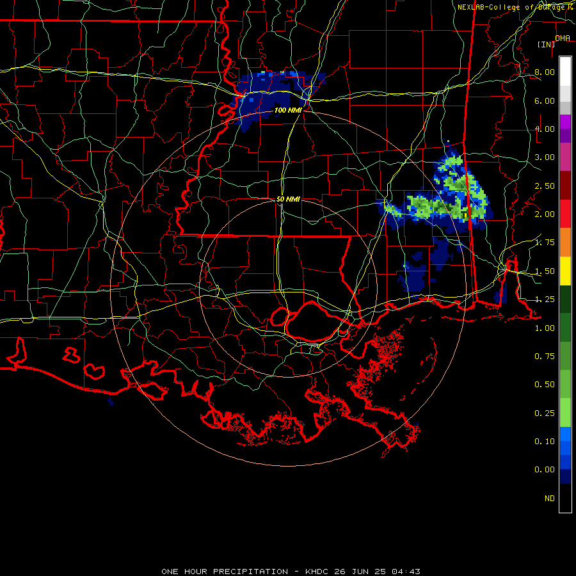Click the dark red color bar segment
Image resolution: width=576 pixels, height=576 pixels.
(x=565, y=186)
